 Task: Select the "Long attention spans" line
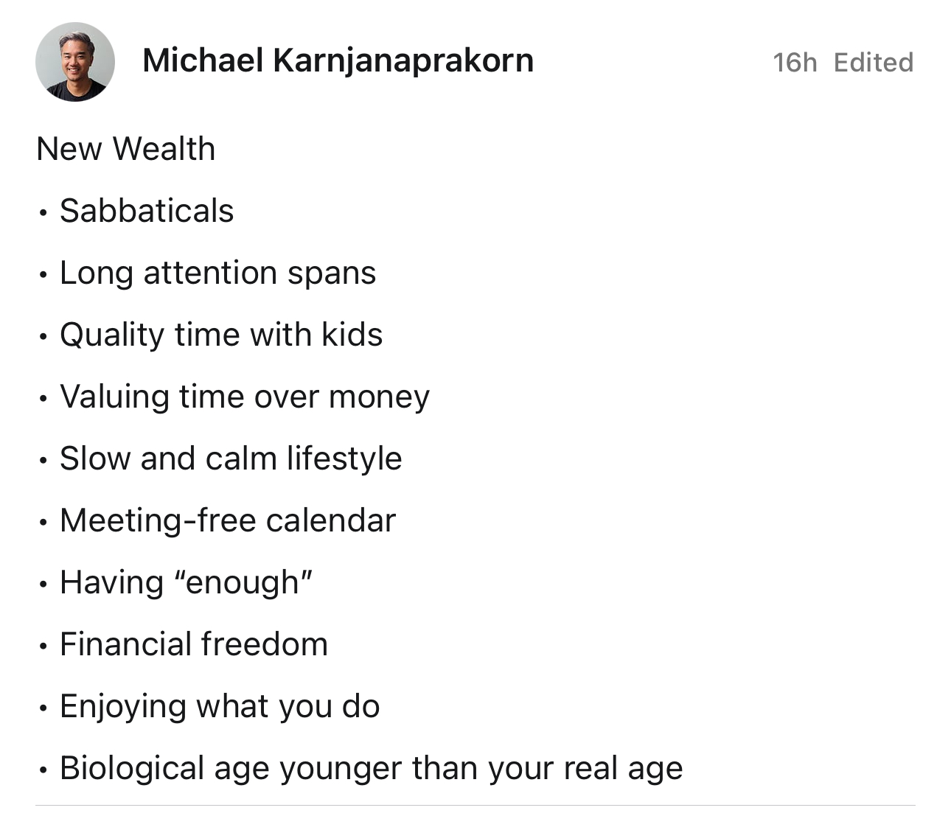(218, 273)
